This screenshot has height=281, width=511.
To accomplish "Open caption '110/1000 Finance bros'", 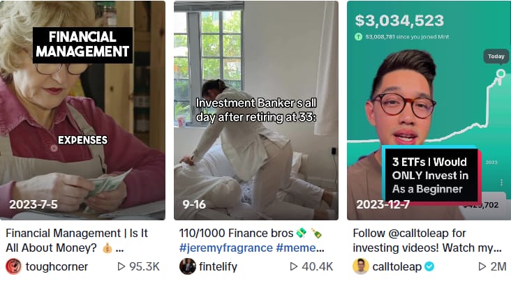I will pyautogui.click(x=236, y=233).
